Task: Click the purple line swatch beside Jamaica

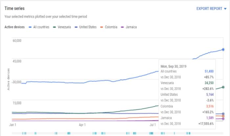Action: coord(123,27)
